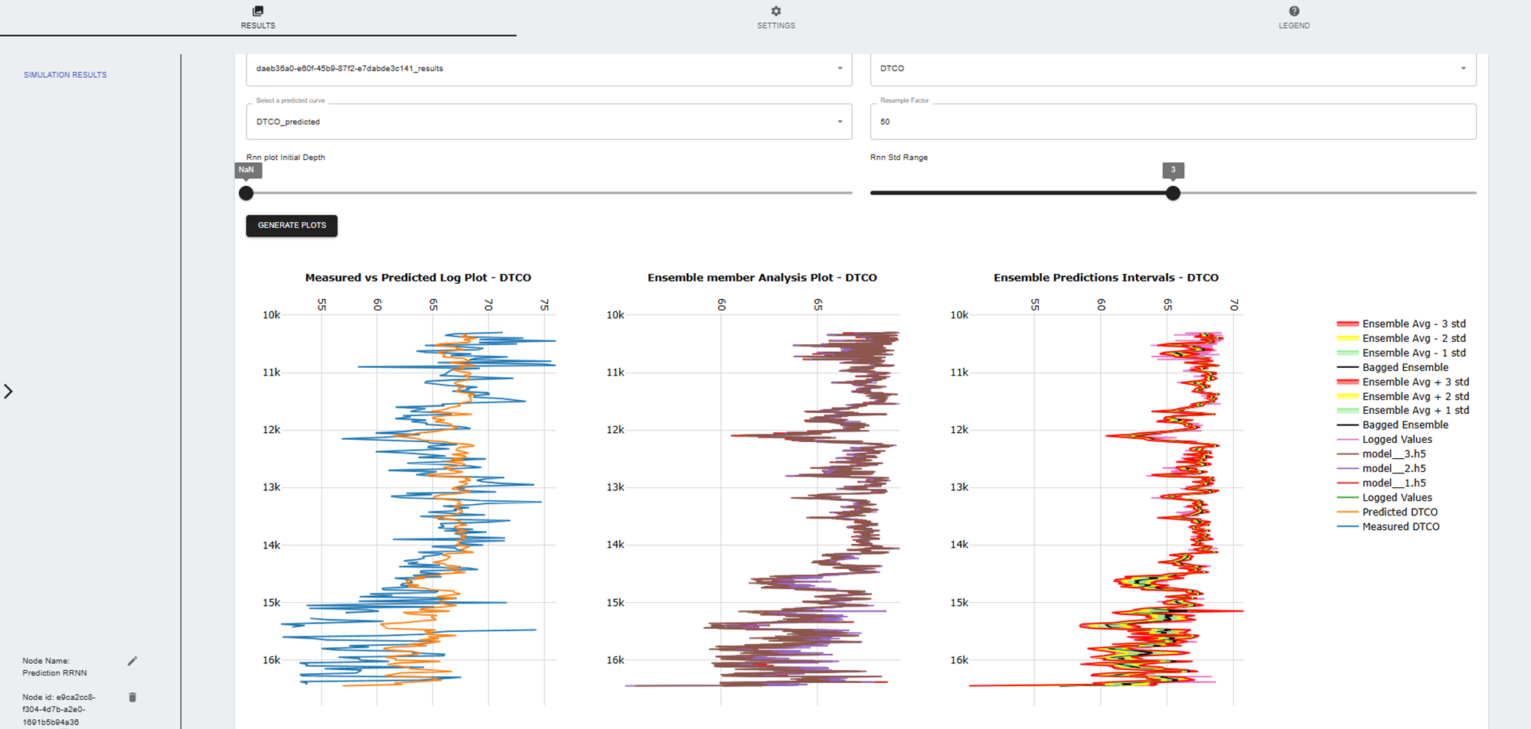Screen dimensions: 1531x729
Task: Click the Resample Factor input field
Action: (1172, 122)
